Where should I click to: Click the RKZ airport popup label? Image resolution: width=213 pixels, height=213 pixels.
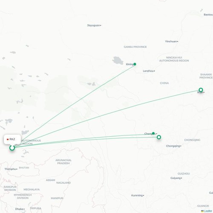(12, 139)
